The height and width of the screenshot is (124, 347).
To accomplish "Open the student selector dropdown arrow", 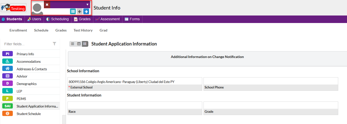I will click(87, 4).
